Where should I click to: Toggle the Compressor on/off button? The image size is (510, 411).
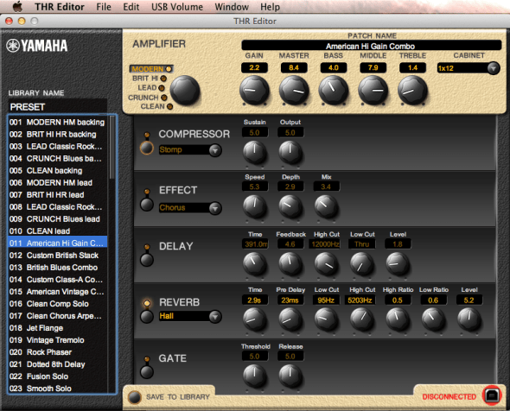tap(147, 148)
